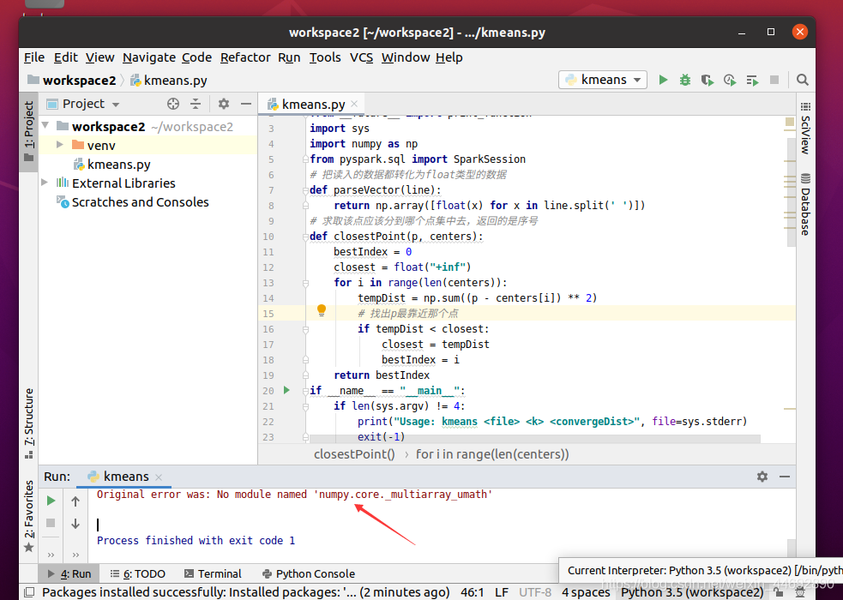Open Project panel settings gear

[x=224, y=104]
